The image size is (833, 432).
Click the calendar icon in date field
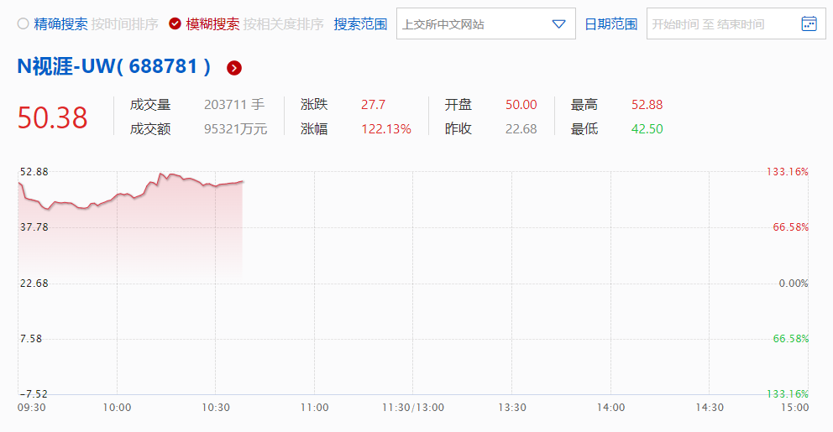809,23
